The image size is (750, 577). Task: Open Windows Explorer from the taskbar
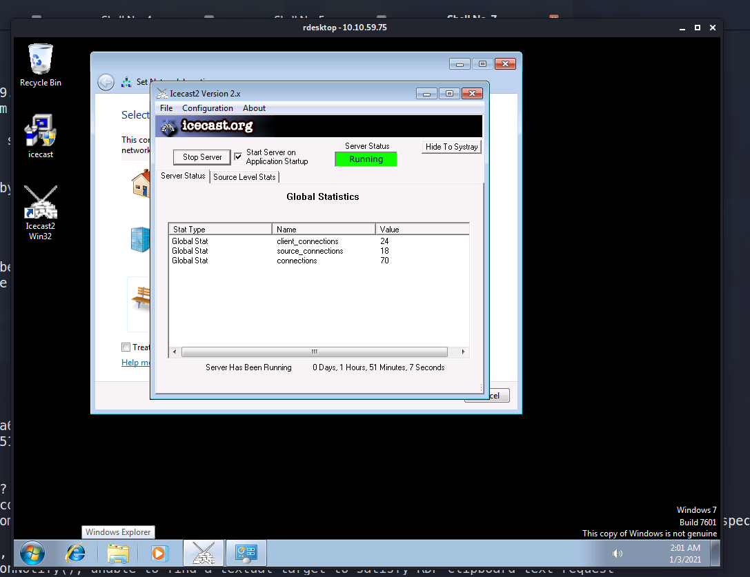tap(118, 554)
